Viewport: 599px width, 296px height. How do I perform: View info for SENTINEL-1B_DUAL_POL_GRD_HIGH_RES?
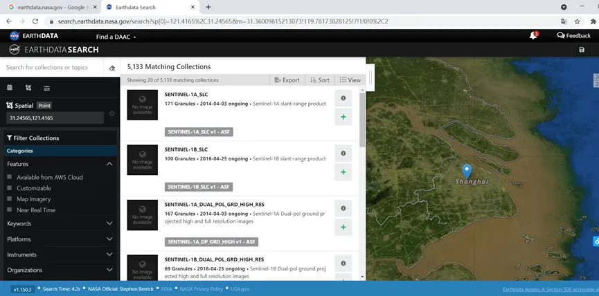343,263
